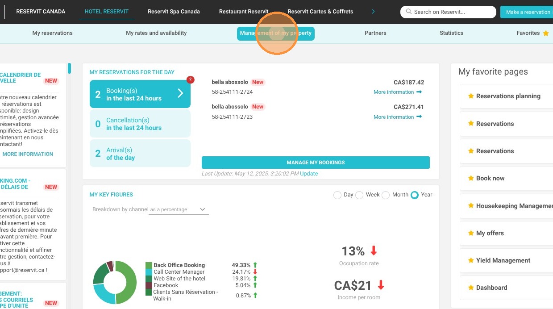The width and height of the screenshot is (553, 309).
Task: Click red down arrow next to 24.17%
Action: 255,272
